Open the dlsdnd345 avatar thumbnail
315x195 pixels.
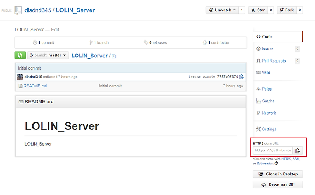pos(20,77)
